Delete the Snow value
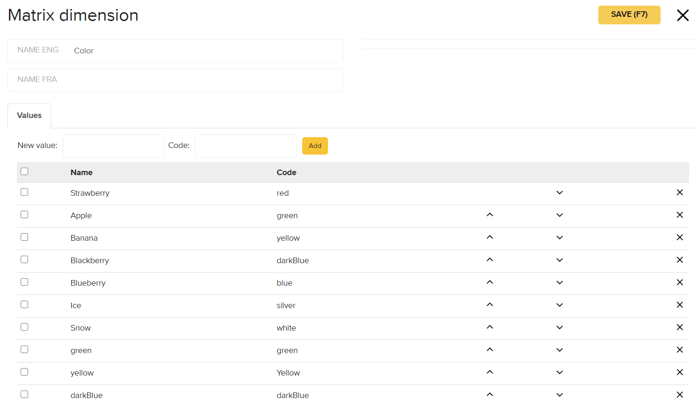The width and height of the screenshot is (699, 406). (x=680, y=327)
